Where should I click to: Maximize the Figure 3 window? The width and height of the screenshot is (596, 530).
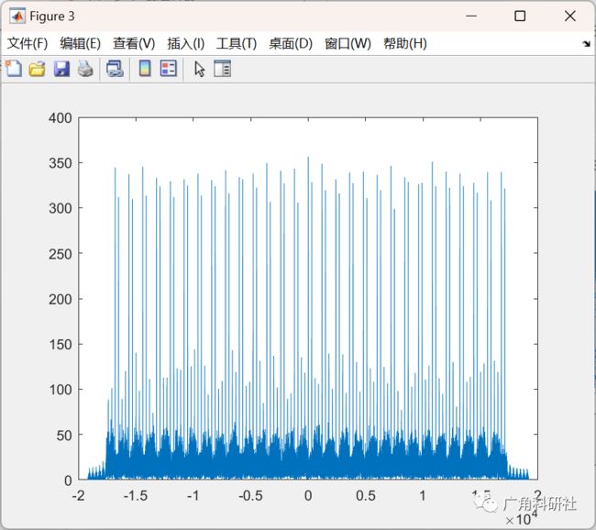click(520, 16)
